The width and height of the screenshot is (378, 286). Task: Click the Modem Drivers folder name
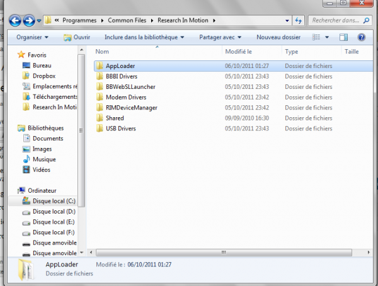click(126, 97)
